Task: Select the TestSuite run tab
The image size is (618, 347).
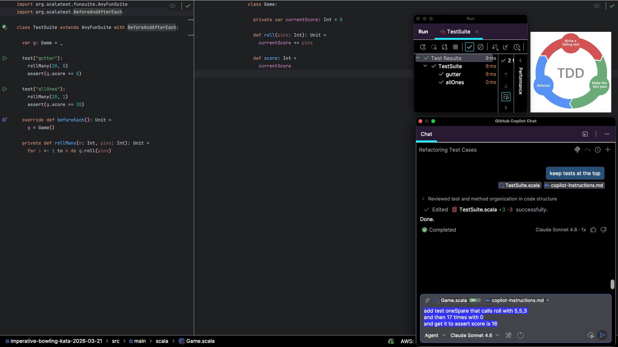Action: click(458, 31)
